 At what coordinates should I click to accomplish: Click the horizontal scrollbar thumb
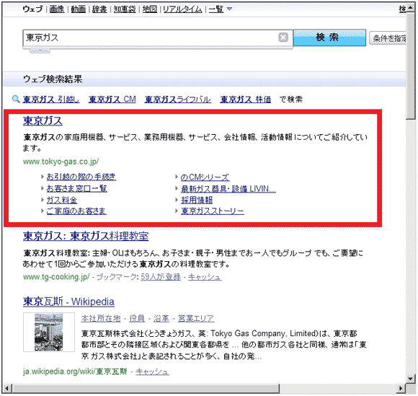coord(146,388)
